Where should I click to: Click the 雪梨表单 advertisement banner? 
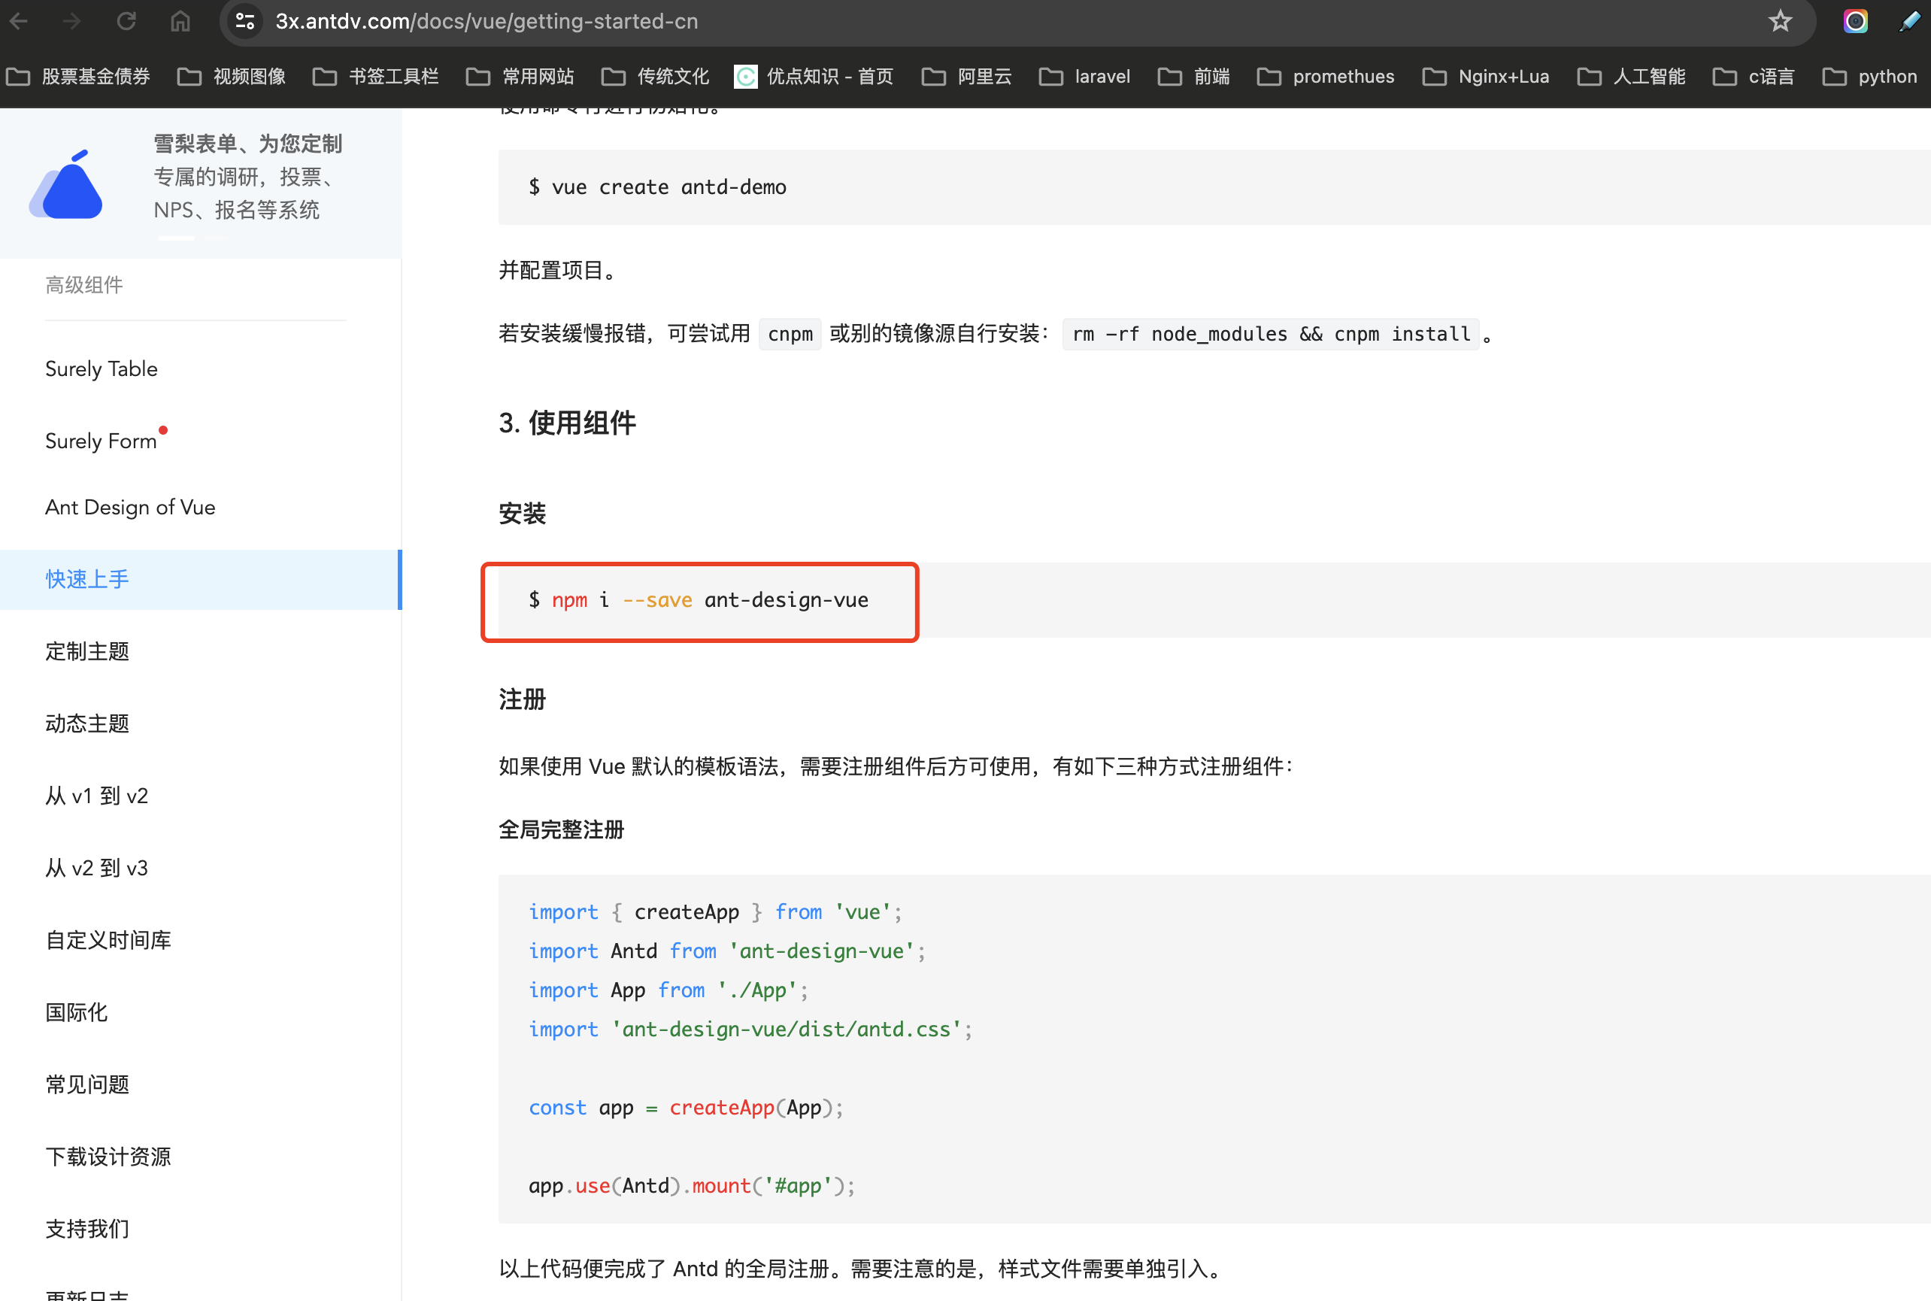[x=201, y=183]
